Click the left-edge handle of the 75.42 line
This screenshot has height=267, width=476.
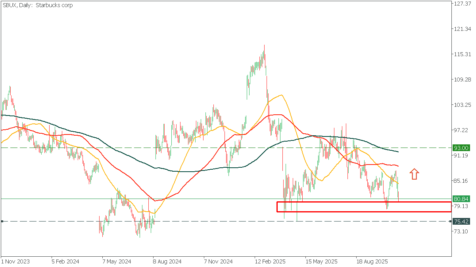[x=2, y=221]
